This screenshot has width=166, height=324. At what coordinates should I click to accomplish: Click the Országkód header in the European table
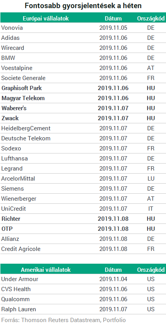tap(151, 19)
